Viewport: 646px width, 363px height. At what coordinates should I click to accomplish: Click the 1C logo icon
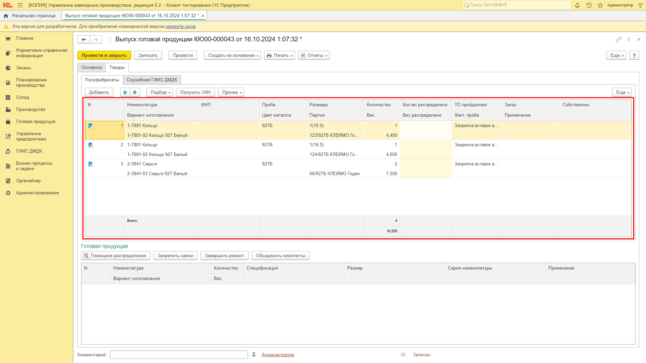pos(7,5)
